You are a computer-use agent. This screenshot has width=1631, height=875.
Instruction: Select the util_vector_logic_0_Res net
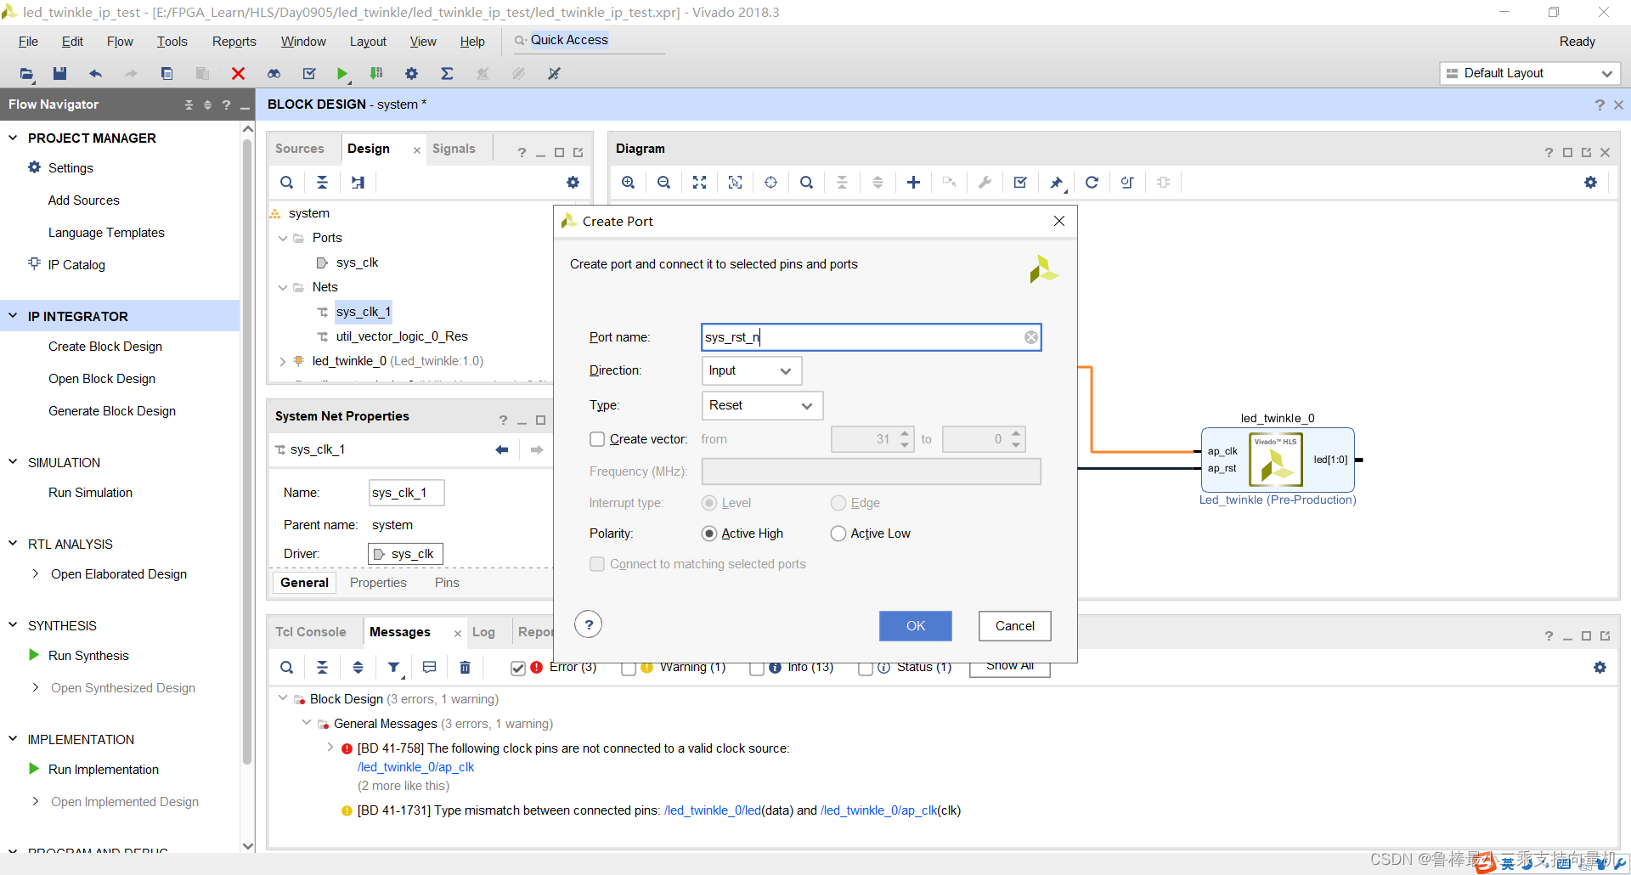402,336
